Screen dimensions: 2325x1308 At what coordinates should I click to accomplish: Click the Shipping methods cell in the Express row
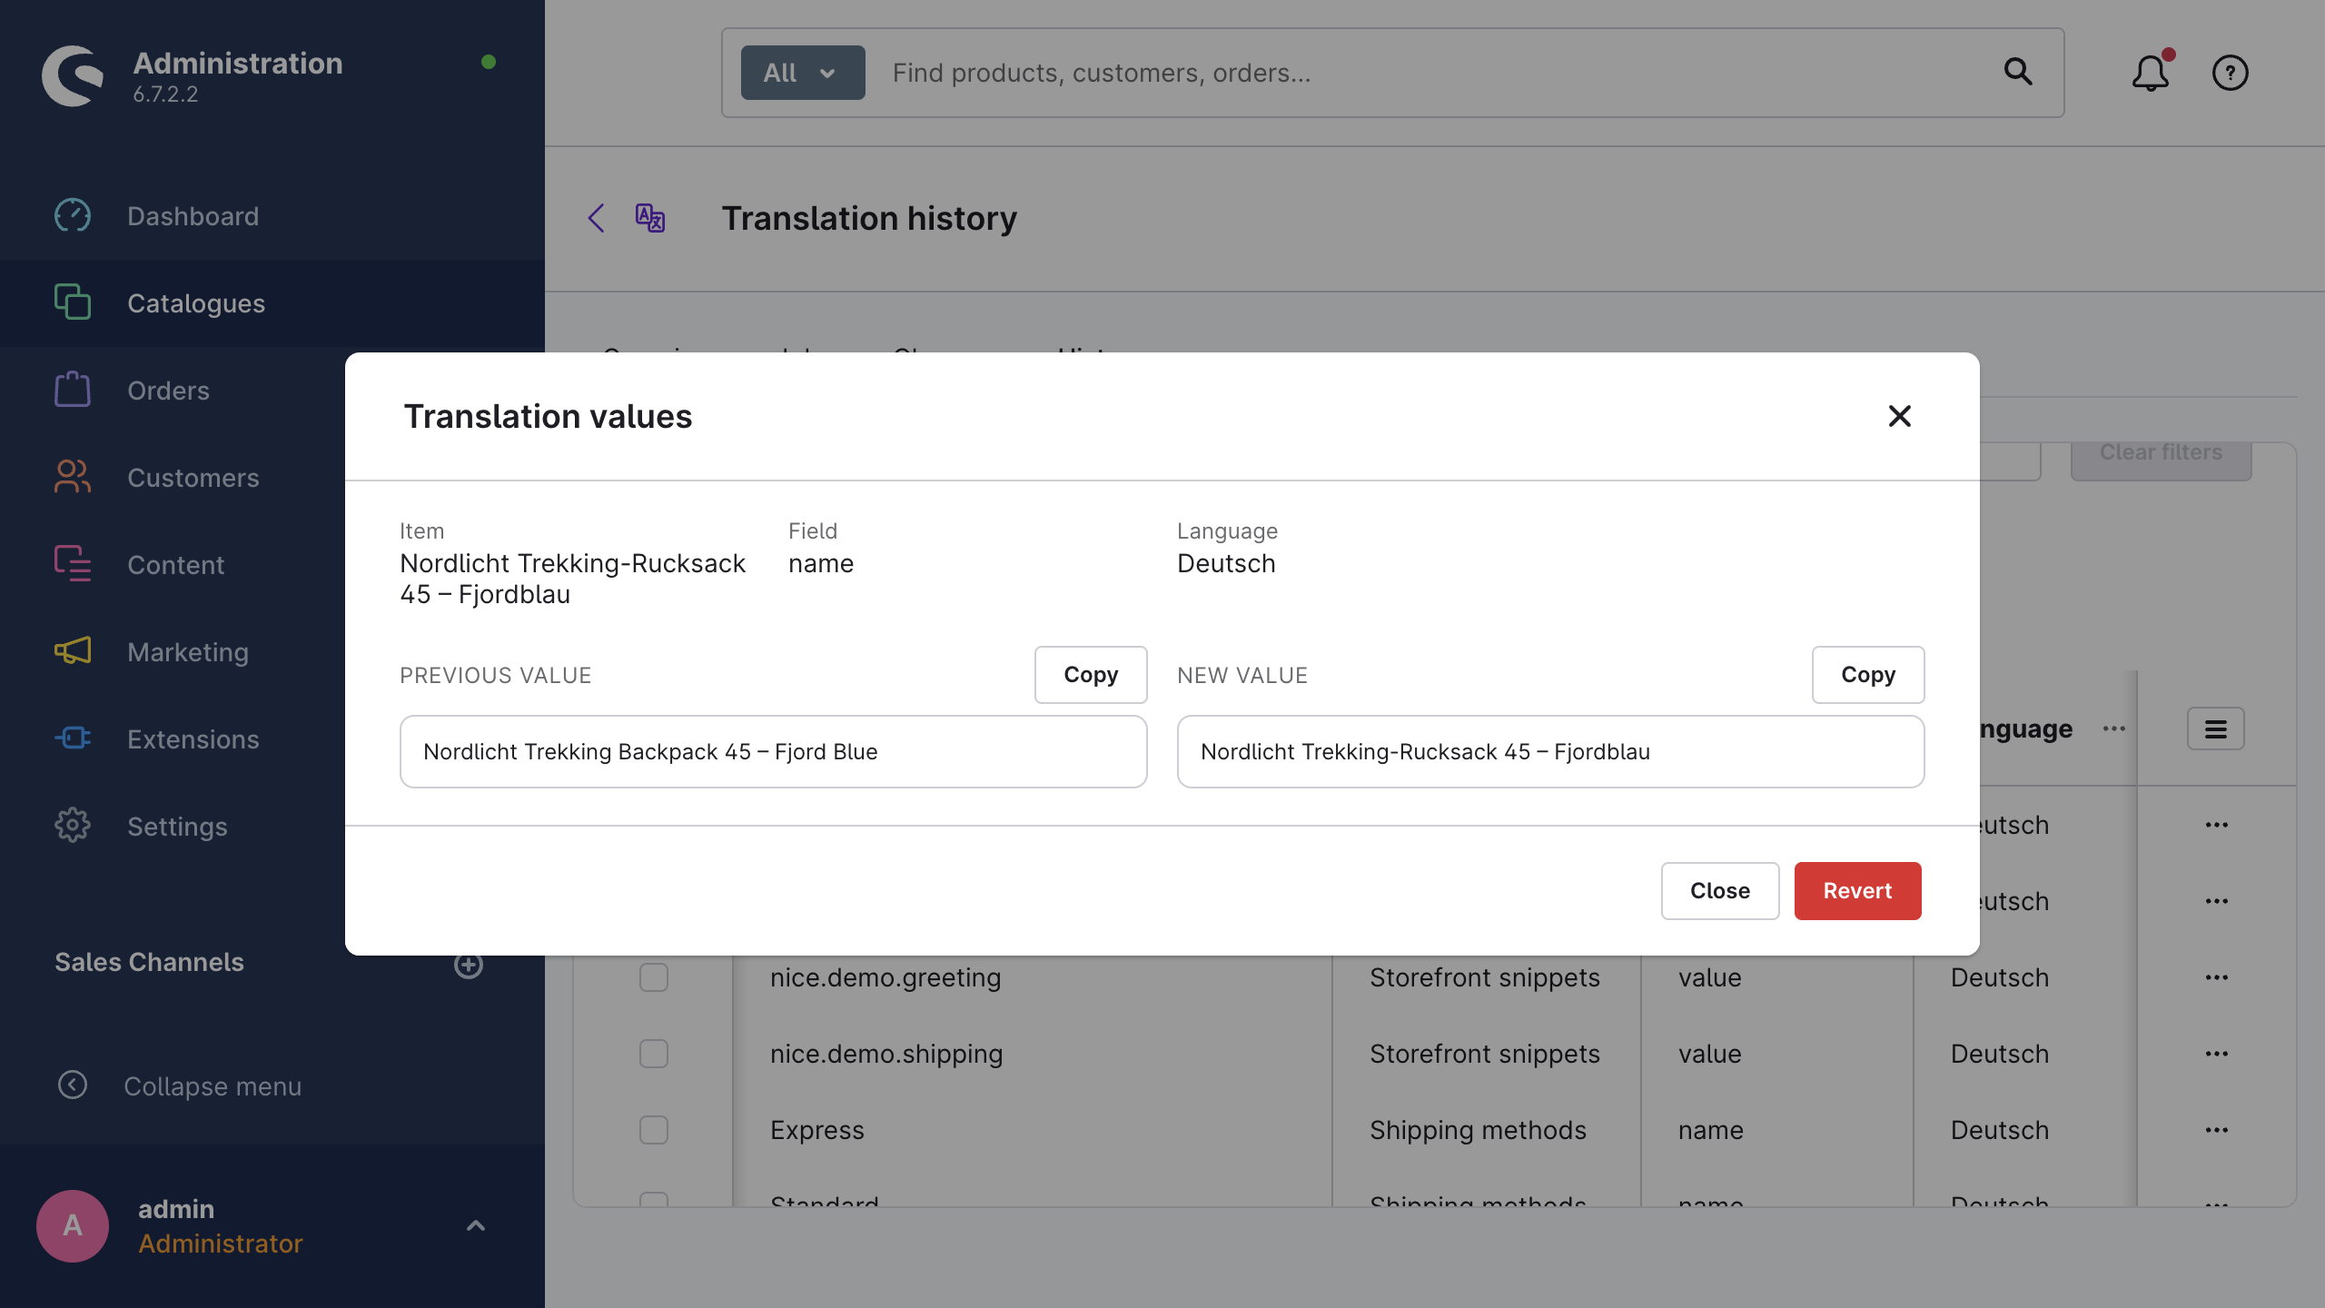(x=1478, y=1130)
